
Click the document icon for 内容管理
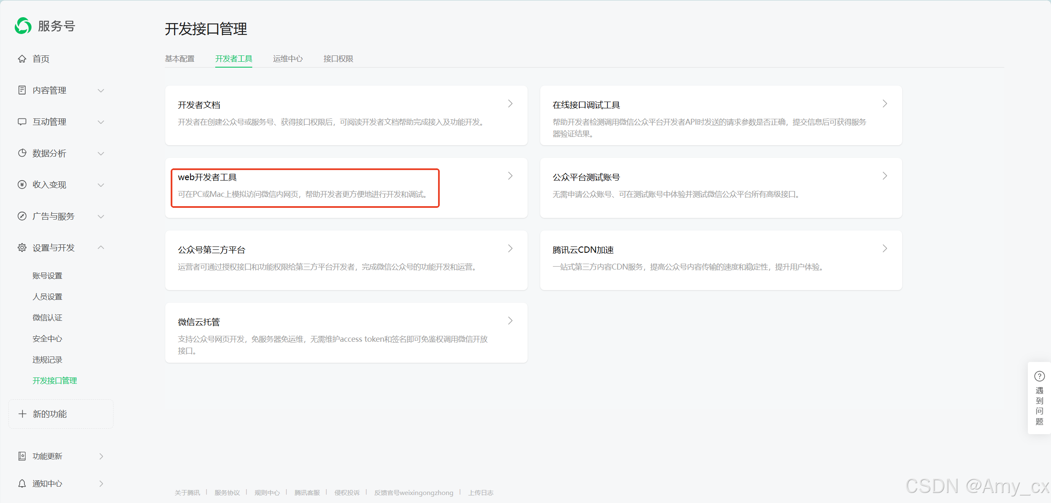pyautogui.click(x=22, y=90)
